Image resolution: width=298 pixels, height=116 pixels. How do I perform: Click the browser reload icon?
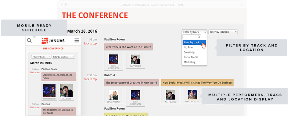[x=242, y=5]
